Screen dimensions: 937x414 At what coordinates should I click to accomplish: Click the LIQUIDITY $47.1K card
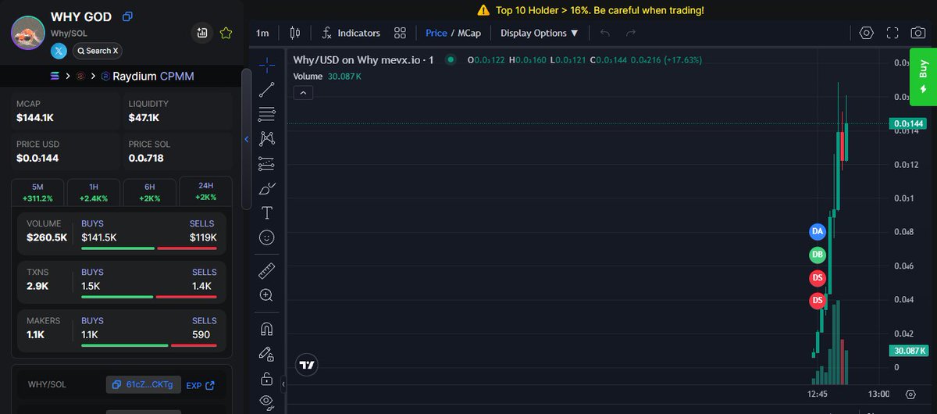(x=178, y=112)
